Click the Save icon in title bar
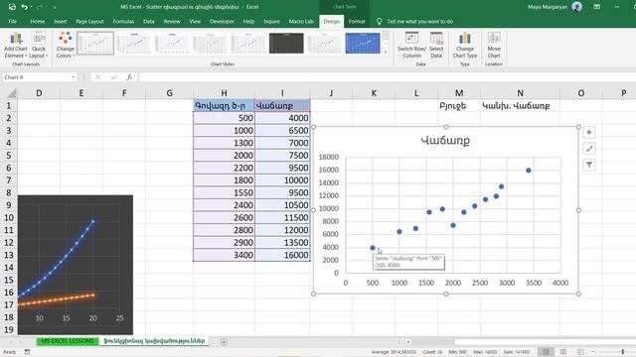Image resolution: width=636 pixels, height=357 pixels. click(x=12, y=7)
